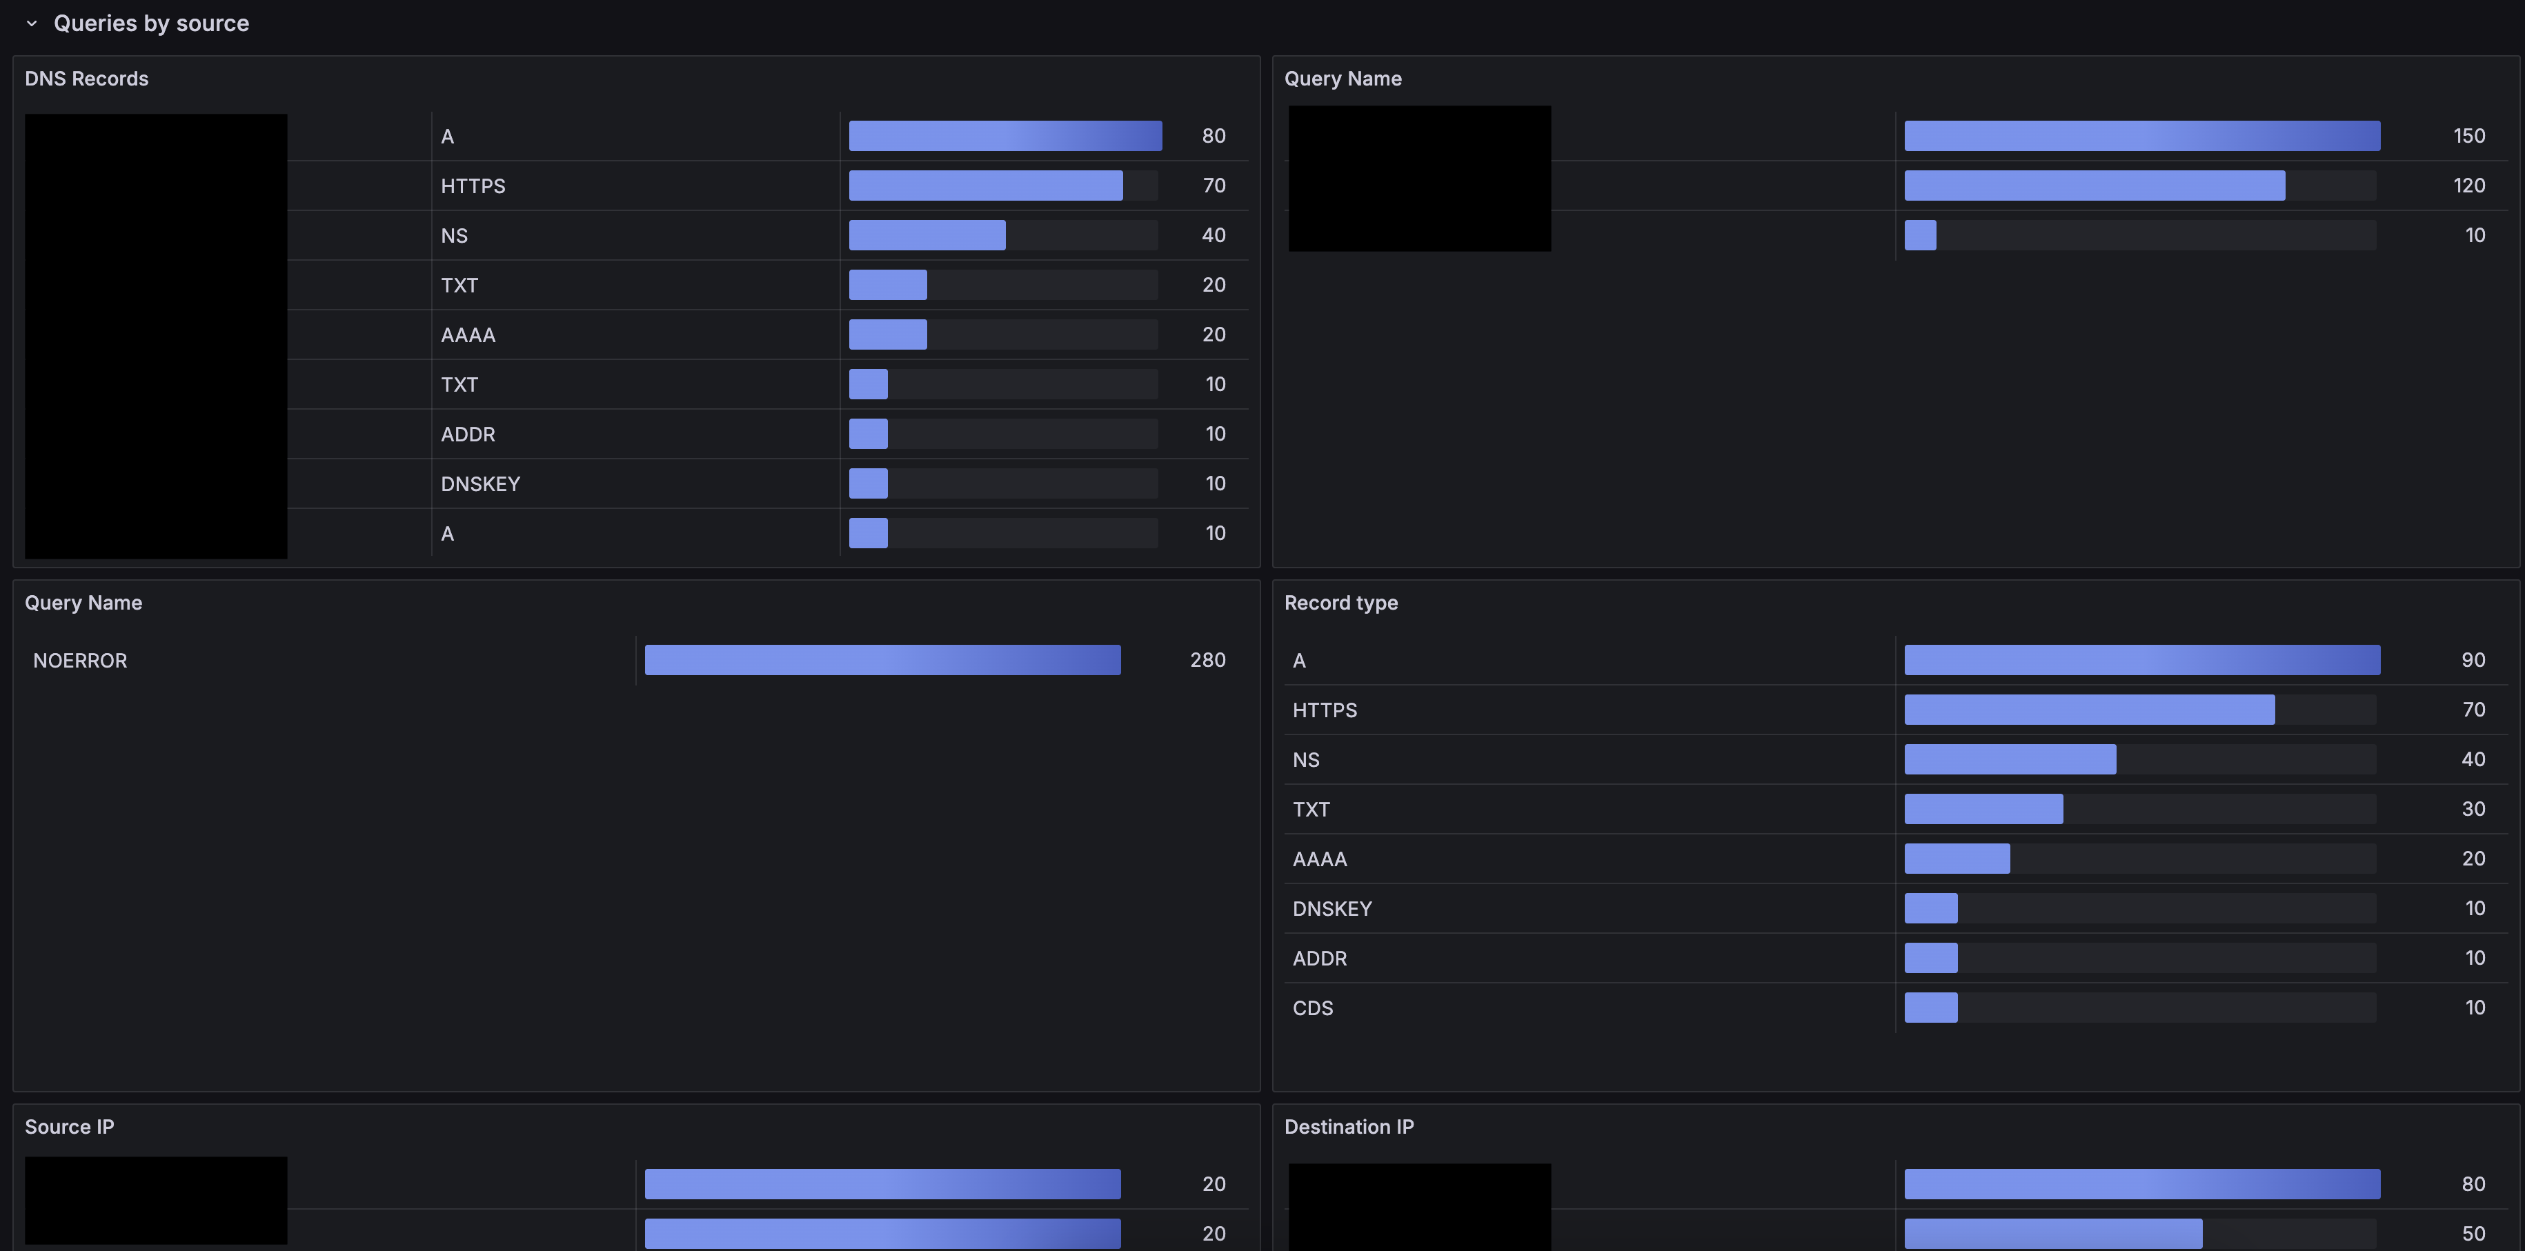This screenshot has width=2525, height=1251.
Task: Click the Queries by source row title
Action: [151, 23]
